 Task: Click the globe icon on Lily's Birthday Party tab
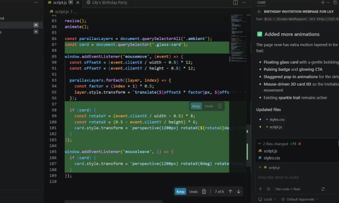click(x=88, y=3)
